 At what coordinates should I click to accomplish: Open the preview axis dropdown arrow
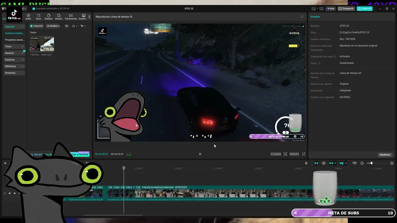click(346, 163)
